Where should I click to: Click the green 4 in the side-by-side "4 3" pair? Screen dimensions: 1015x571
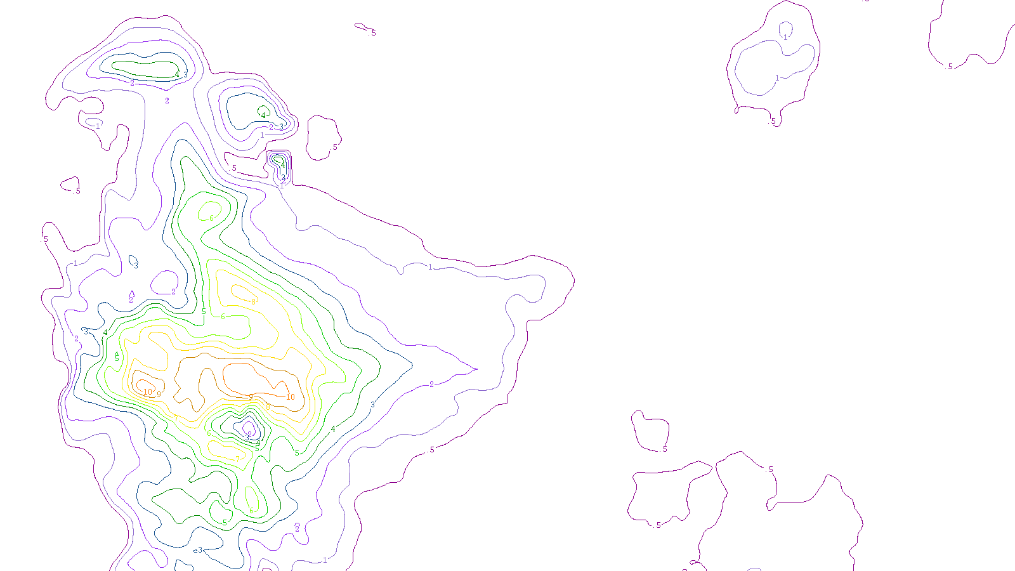(177, 75)
